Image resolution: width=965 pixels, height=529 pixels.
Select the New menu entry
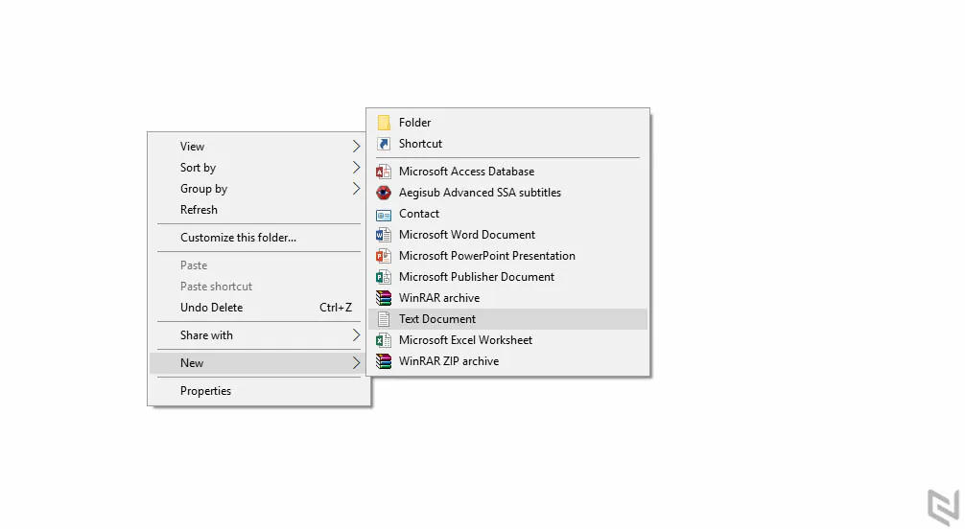click(x=259, y=363)
